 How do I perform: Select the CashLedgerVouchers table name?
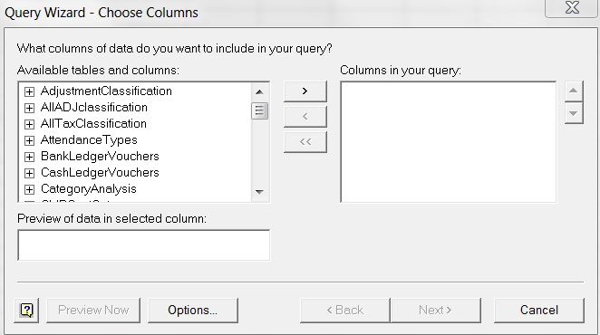tap(100, 172)
